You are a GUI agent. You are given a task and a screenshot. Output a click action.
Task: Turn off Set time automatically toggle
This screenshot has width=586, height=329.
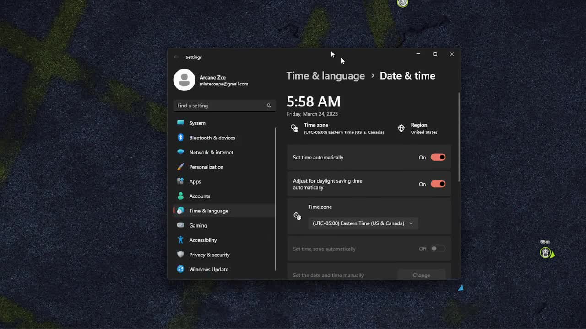click(x=438, y=157)
